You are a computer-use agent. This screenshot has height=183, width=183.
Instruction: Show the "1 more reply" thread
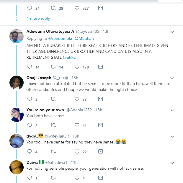pos(38,18)
